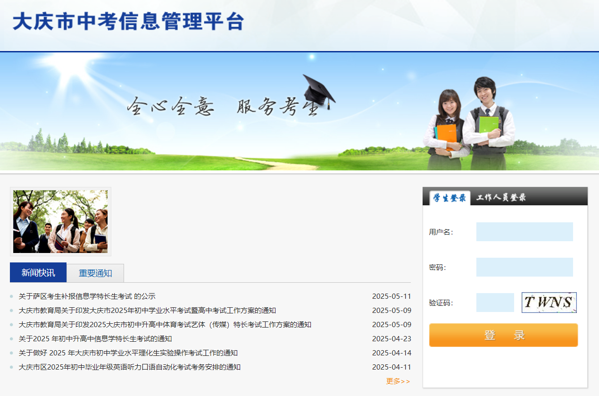Viewport: 599px width, 396px height.
Task: Open the 重要通知 tab
Action: click(x=95, y=273)
